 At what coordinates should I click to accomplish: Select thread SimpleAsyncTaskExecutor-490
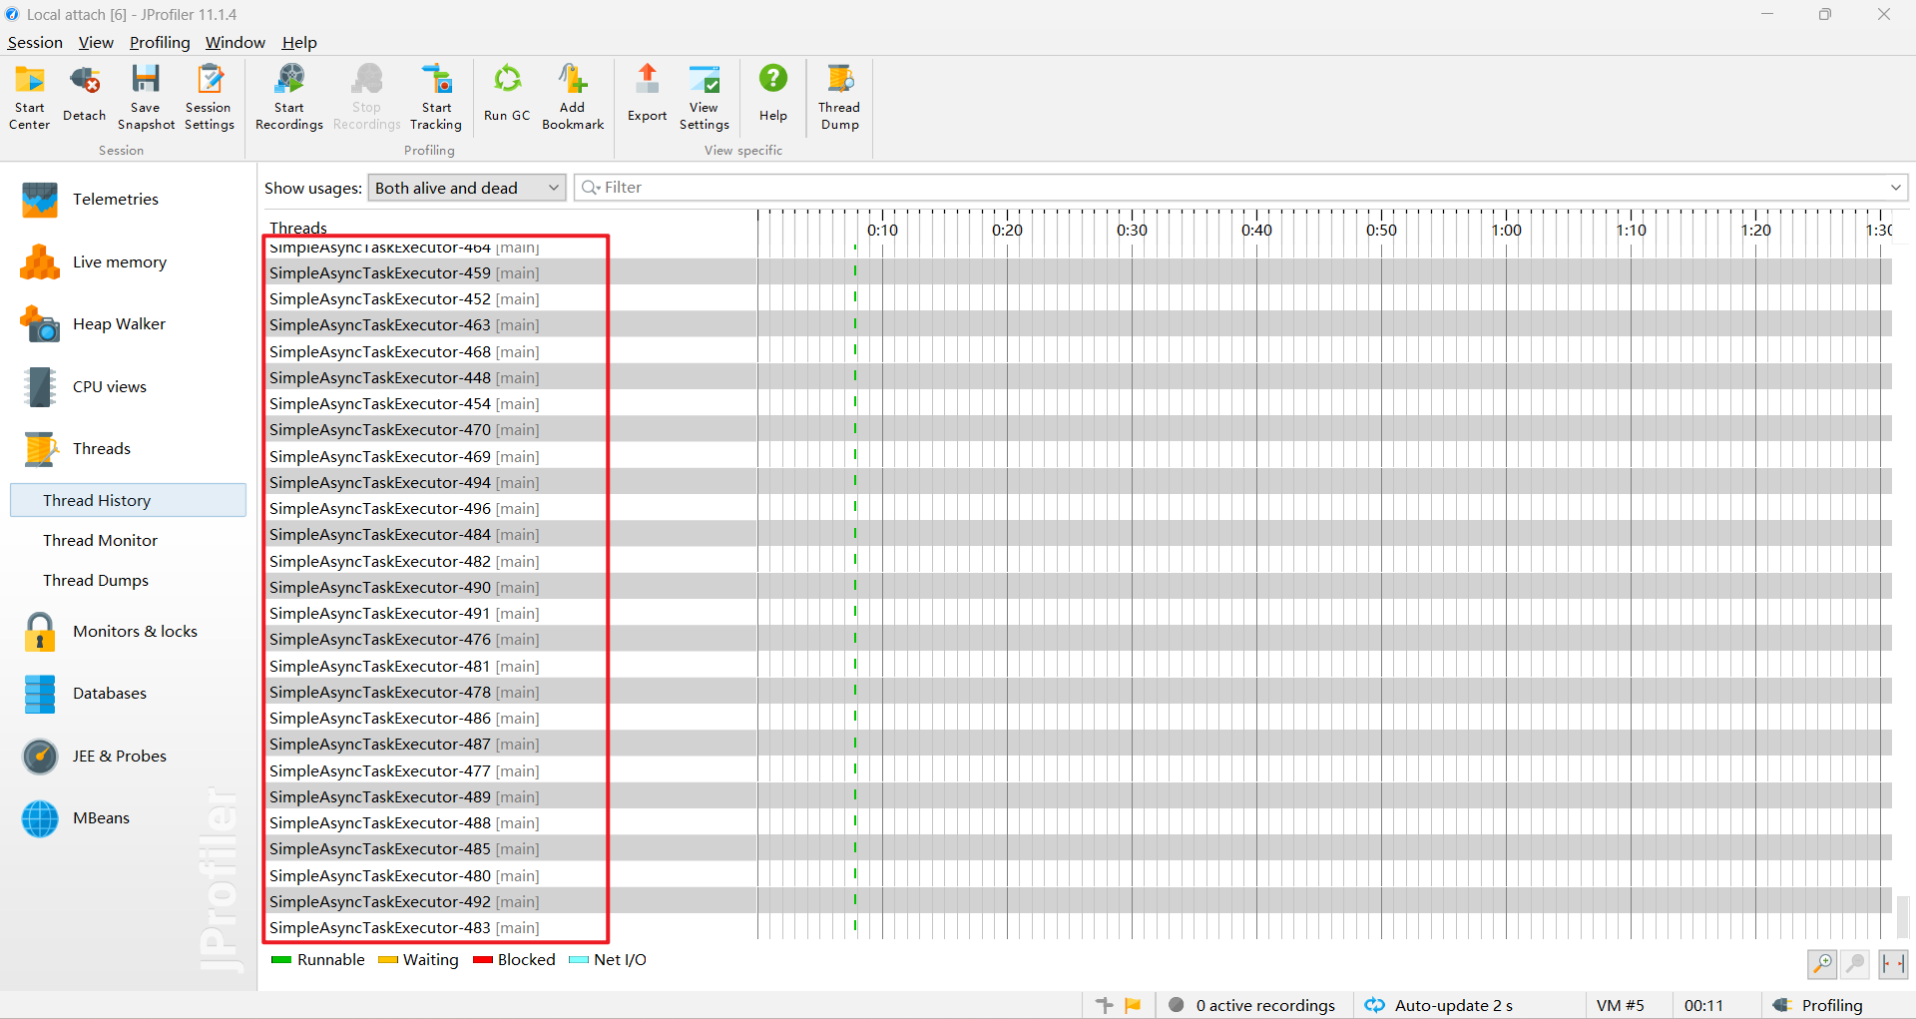pyautogui.click(x=404, y=587)
